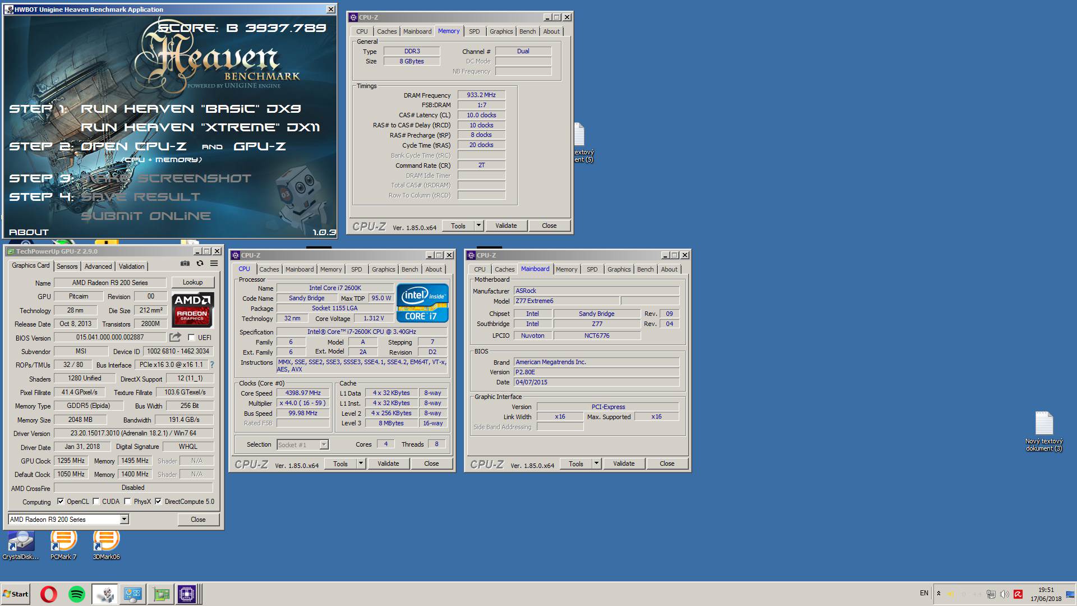This screenshot has width=1077, height=606.
Task: Click the show desktop icon beside the clock
Action: pyautogui.click(x=1070, y=594)
